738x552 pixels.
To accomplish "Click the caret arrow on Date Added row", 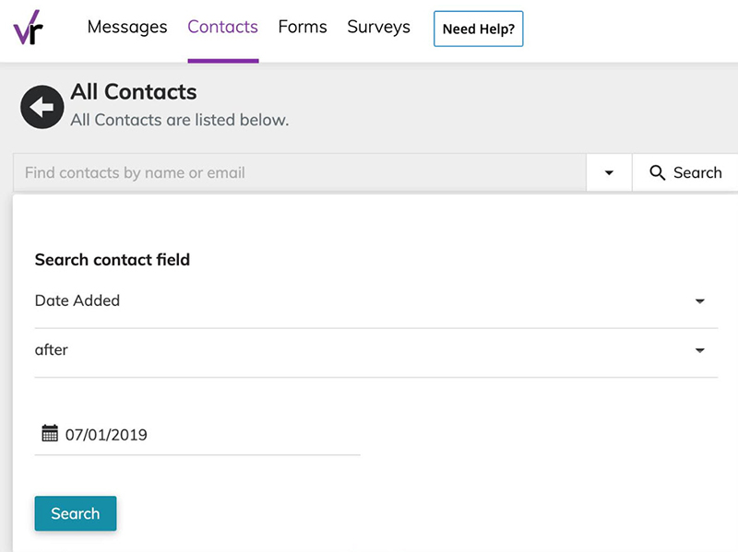I will tap(700, 301).
